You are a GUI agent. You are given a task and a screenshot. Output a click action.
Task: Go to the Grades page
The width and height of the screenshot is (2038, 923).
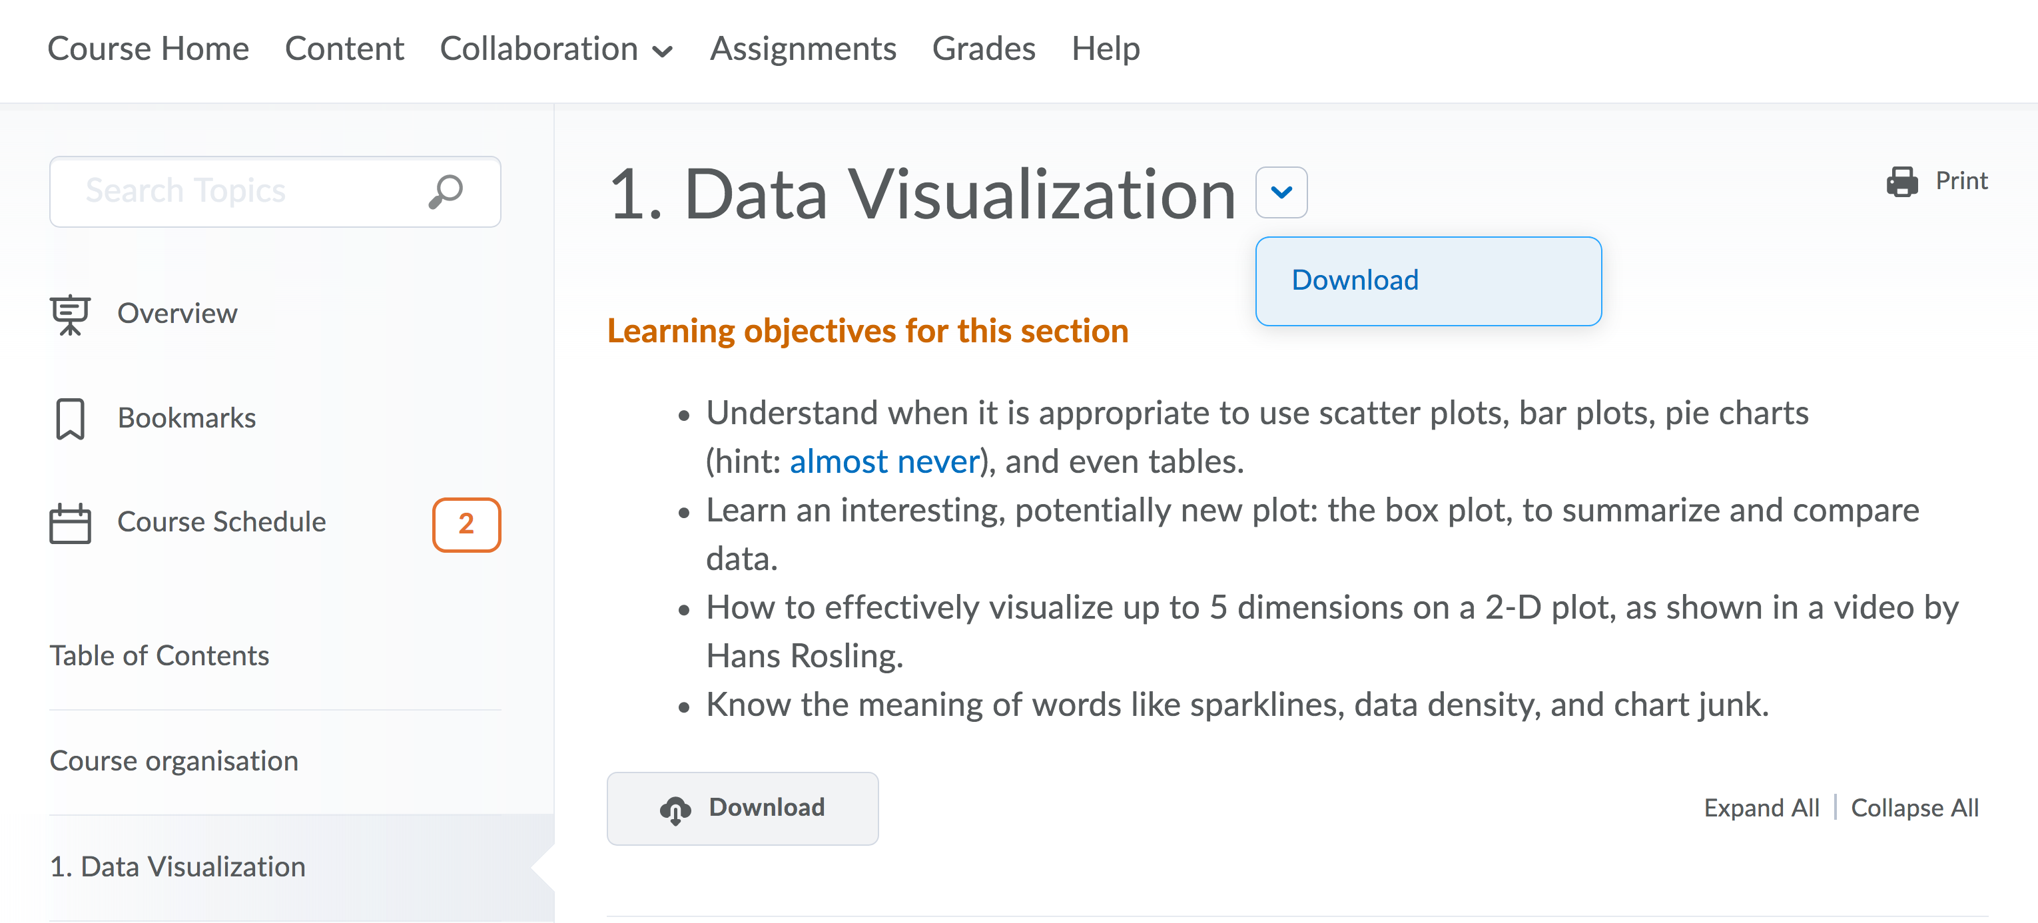tap(984, 49)
